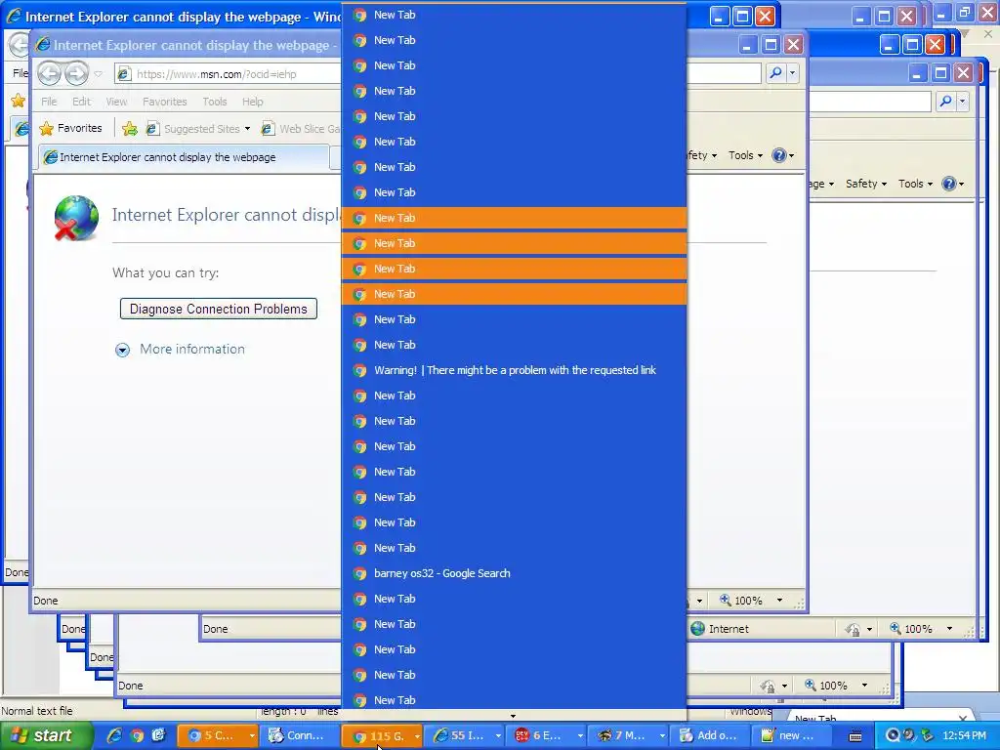Image resolution: width=1000 pixels, height=750 pixels.
Task: Open the zoom dropdown arrow in the front IE status bar
Action: pyautogui.click(x=779, y=601)
